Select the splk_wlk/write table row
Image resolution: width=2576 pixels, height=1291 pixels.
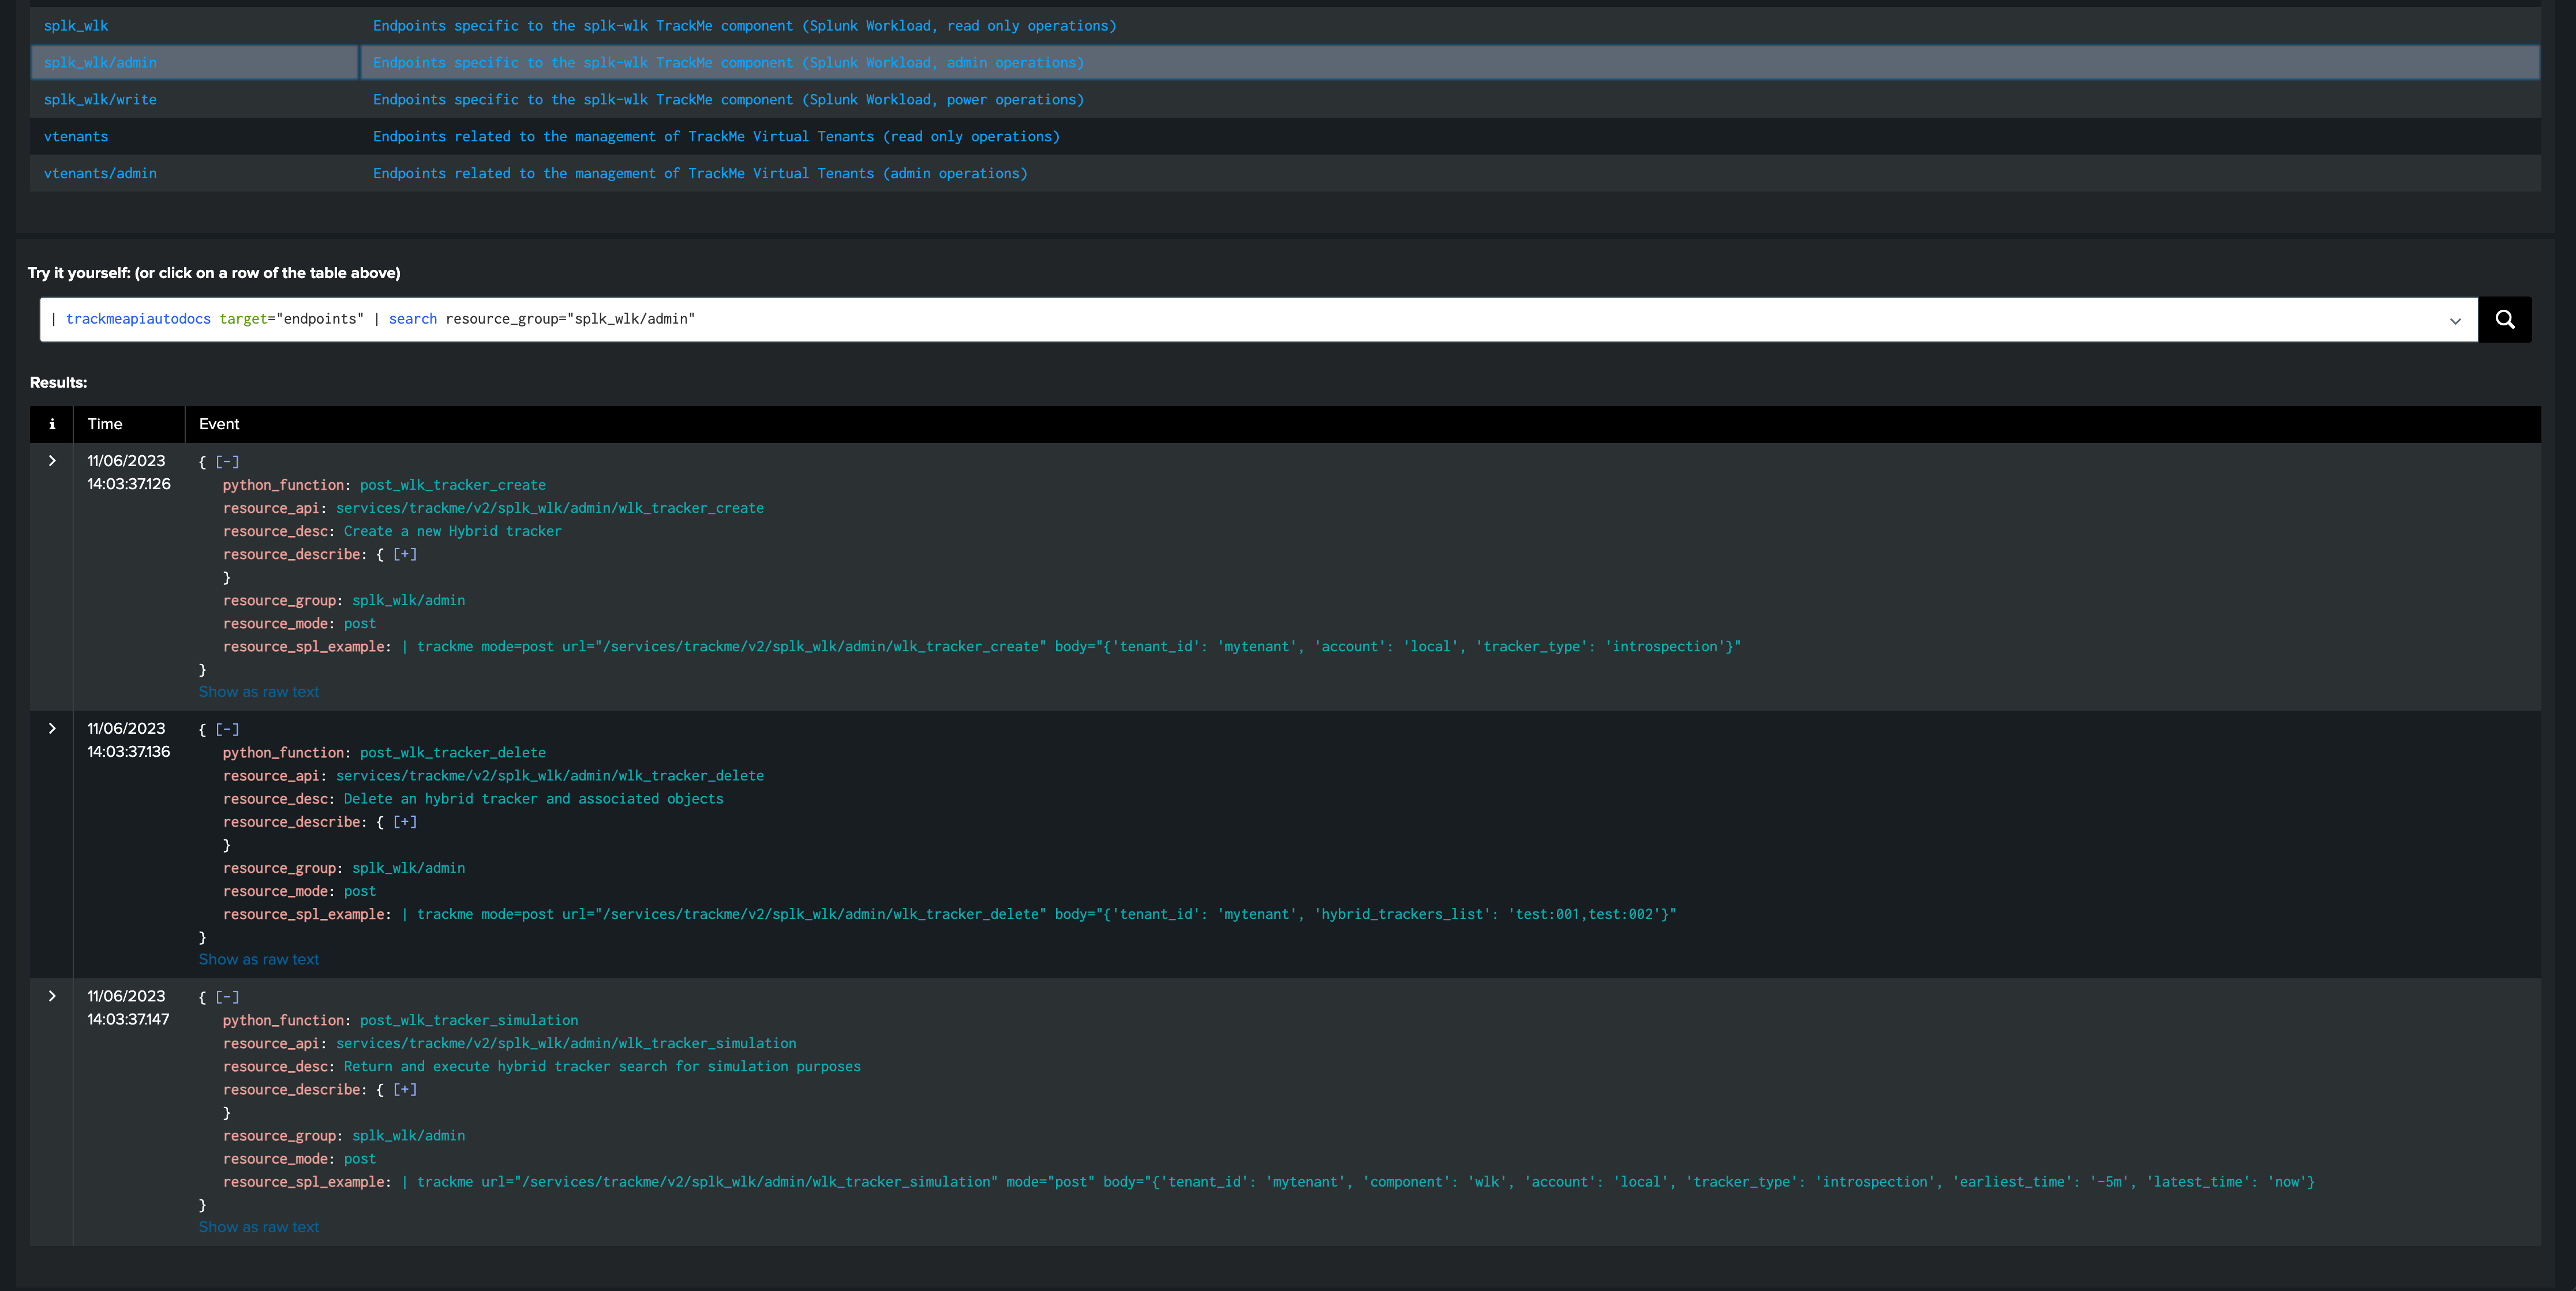(x=1285, y=100)
